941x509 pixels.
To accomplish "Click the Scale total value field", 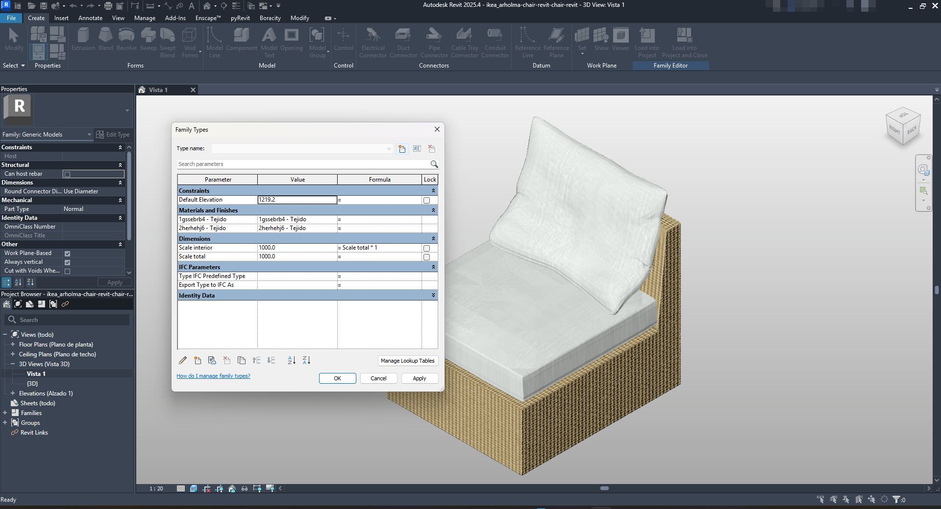I will point(297,256).
